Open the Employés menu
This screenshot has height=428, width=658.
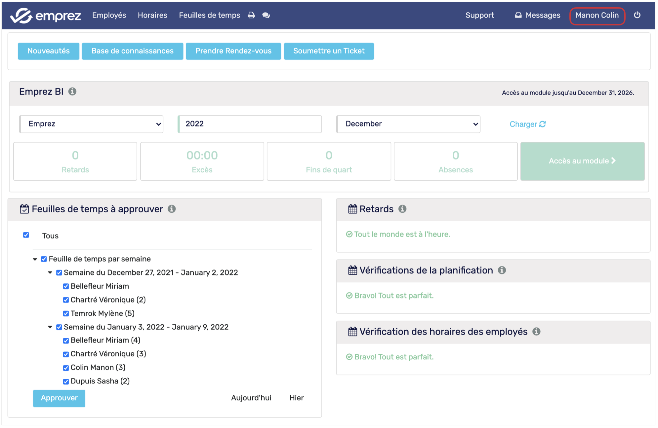pos(109,15)
